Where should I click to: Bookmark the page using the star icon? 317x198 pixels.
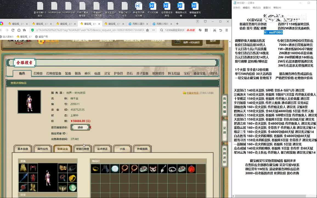(x=147, y=30)
